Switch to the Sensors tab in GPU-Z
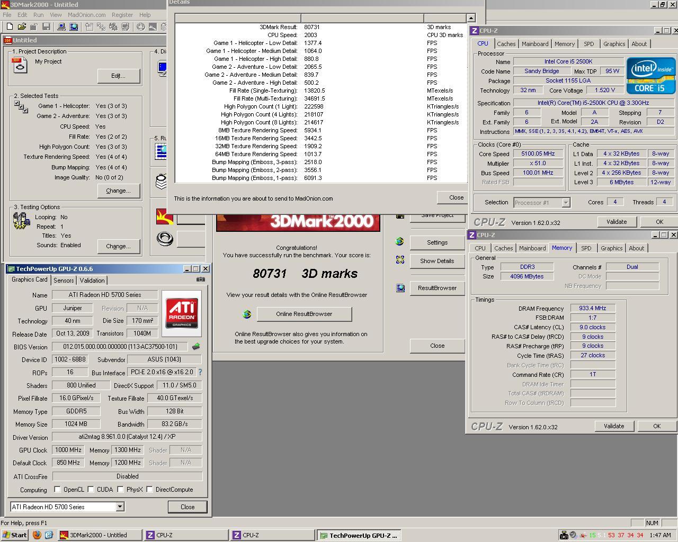Screen dimensions: 678x542 tap(64, 281)
